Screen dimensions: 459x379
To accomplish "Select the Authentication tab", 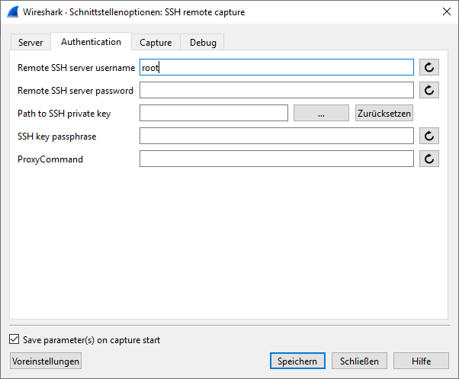I will tap(91, 42).
